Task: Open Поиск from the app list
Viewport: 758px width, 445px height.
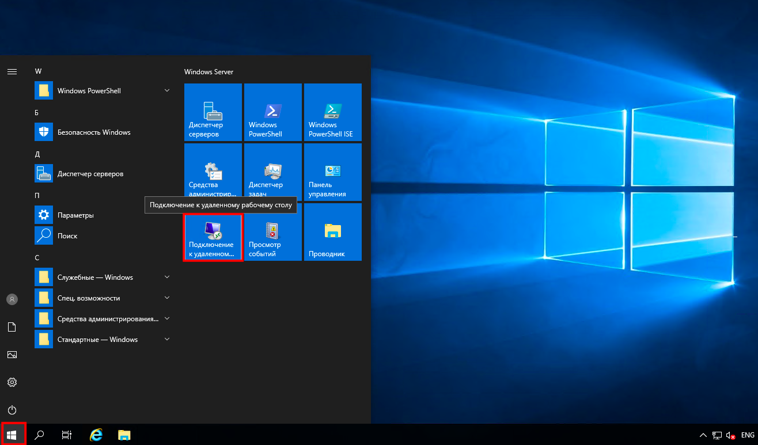Action: [x=103, y=236]
